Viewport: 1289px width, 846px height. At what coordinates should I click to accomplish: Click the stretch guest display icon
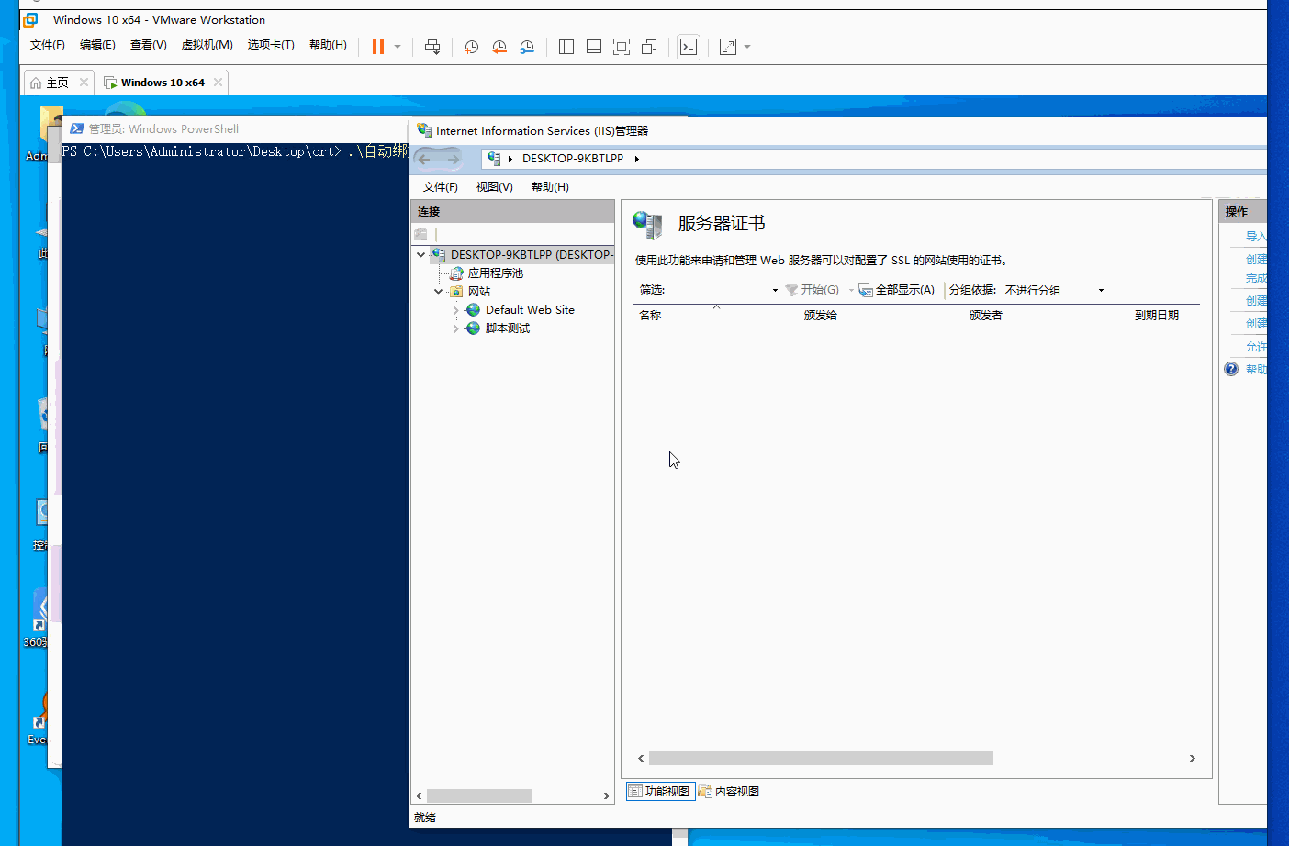[x=728, y=47]
